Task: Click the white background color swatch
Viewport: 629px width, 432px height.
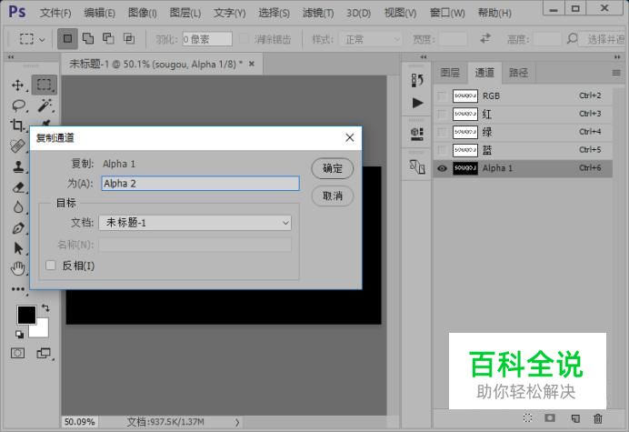Action: click(x=42, y=330)
